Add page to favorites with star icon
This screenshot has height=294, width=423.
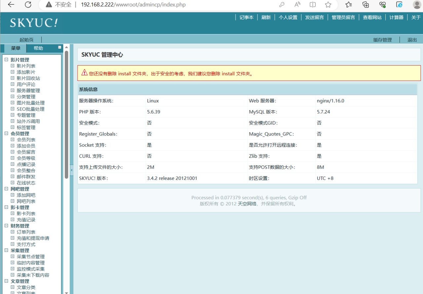pos(328,5)
